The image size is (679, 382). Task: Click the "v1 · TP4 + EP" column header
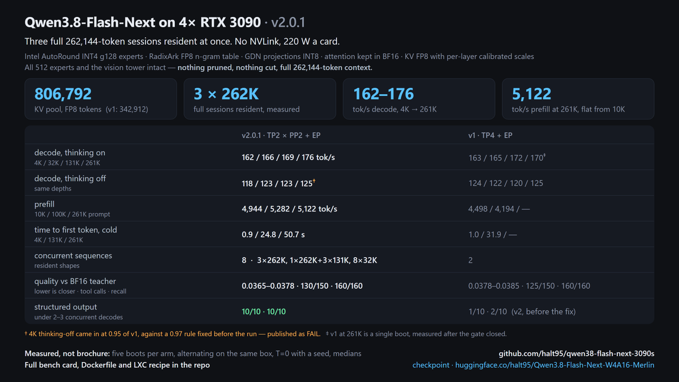pos(492,136)
